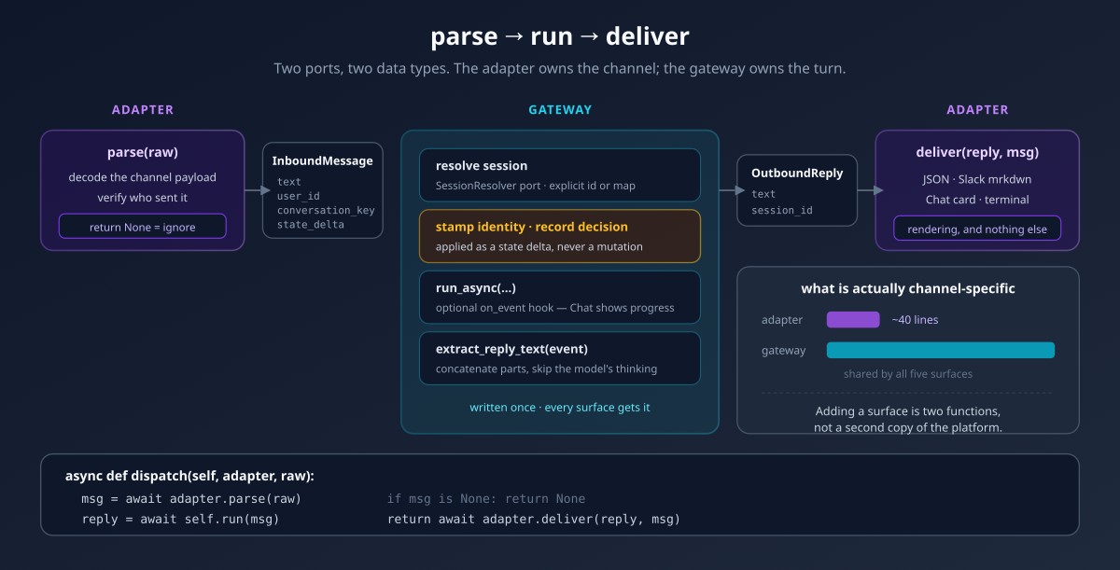Select the "Adding a surface is two functions" note
Viewport: 1120px width, 570px height.
908,411
